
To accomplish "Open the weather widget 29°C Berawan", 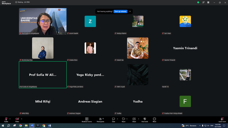I will (189, 126).
